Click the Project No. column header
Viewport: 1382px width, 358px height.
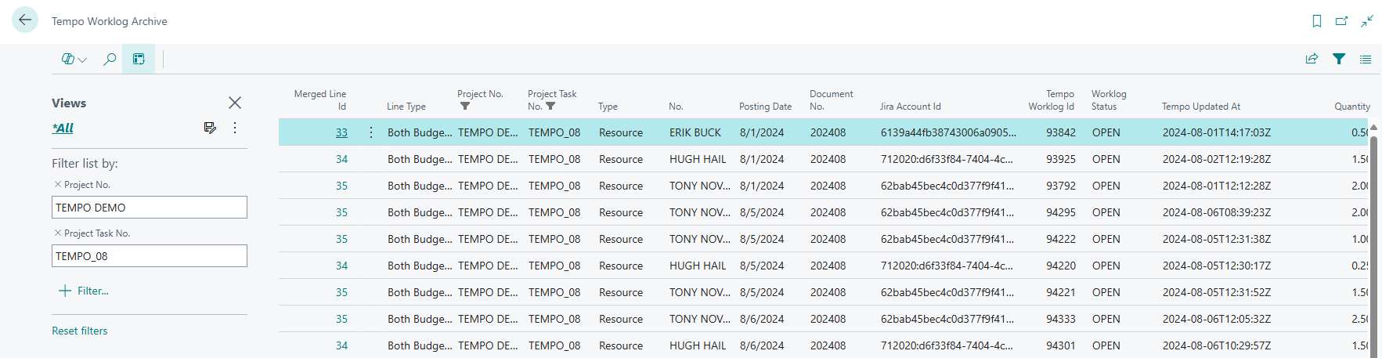coord(479,94)
